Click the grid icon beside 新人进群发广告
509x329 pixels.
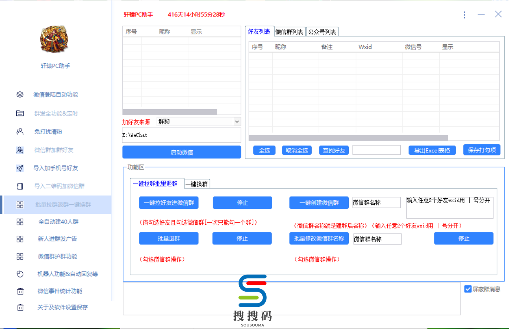pyautogui.click(x=20, y=239)
